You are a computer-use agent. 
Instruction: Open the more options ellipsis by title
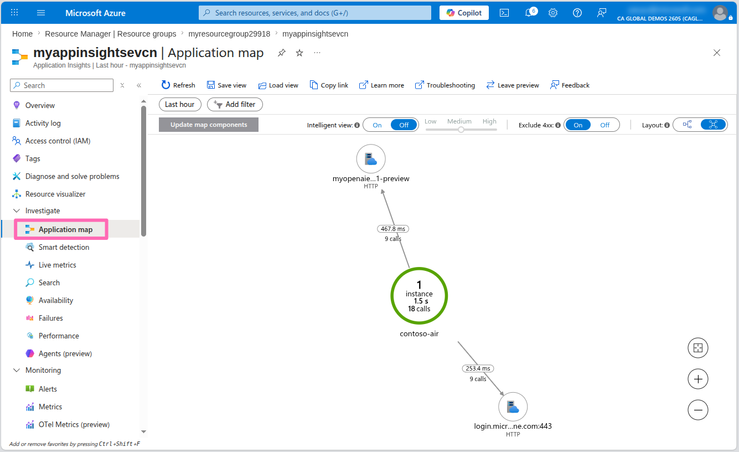[317, 53]
